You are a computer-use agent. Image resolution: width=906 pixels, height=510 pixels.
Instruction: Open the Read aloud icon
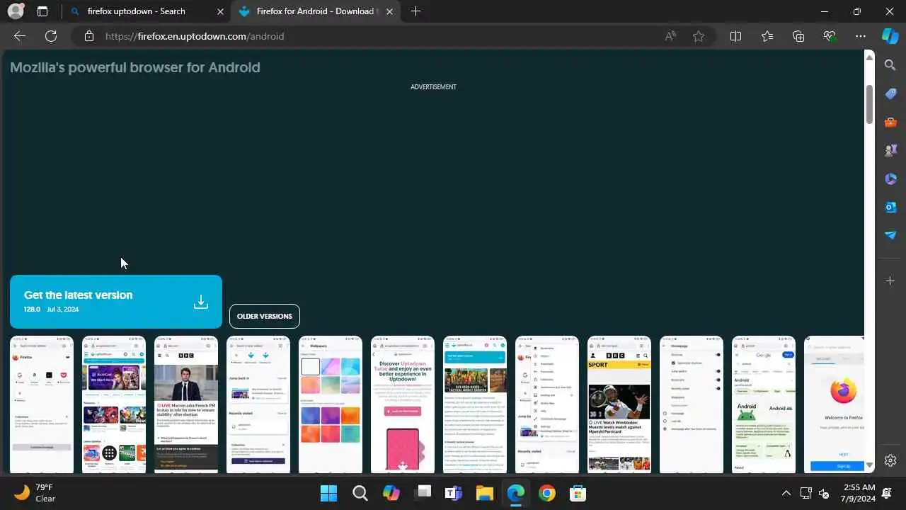(670, 36)
